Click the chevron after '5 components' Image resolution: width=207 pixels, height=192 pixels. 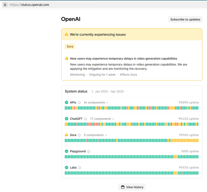click(x=106, y=135)
